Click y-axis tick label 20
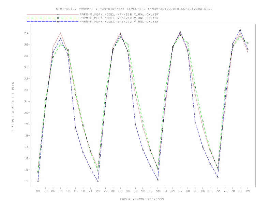The image size is (270, 208). coord(26,113)
